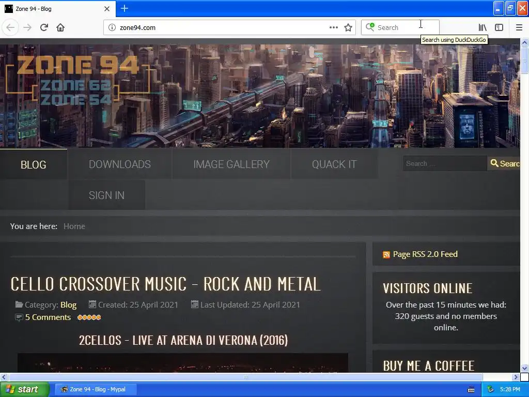Open the Windows start menu

[x=24, y=389]
